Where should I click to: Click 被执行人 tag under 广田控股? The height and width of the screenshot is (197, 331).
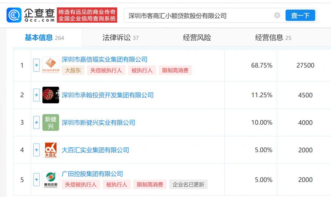[117, 184]
